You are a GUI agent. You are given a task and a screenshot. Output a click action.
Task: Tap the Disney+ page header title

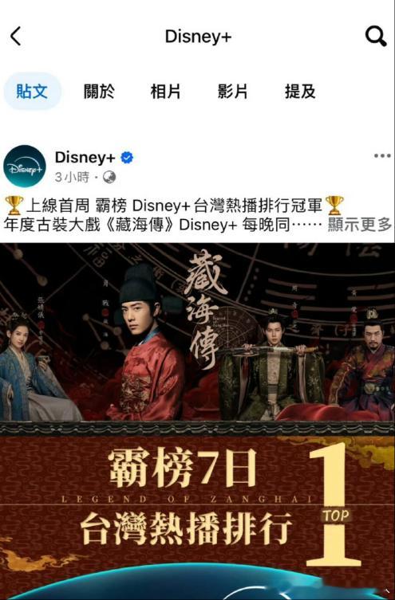[198, 37]
